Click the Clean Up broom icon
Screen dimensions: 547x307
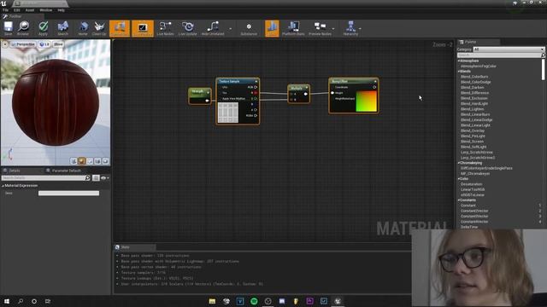coord(99,28)
